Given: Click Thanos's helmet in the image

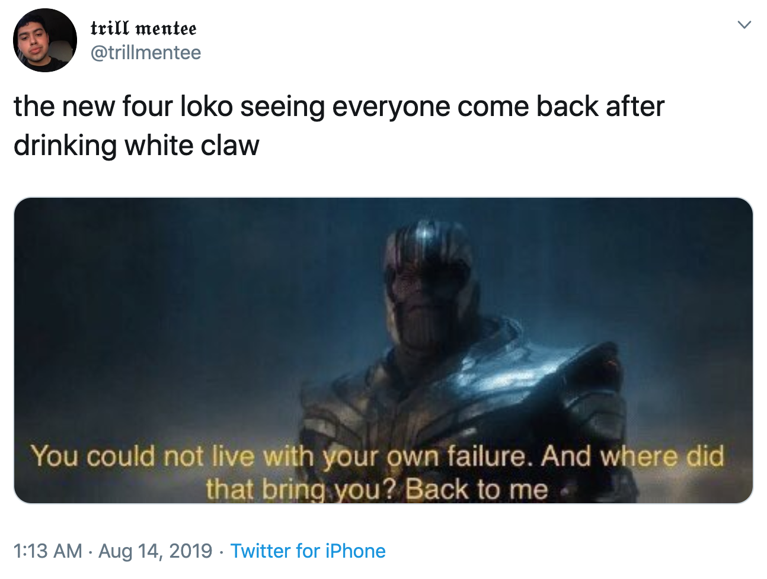Looking at the screenshot, I should [x=424, y=249].
